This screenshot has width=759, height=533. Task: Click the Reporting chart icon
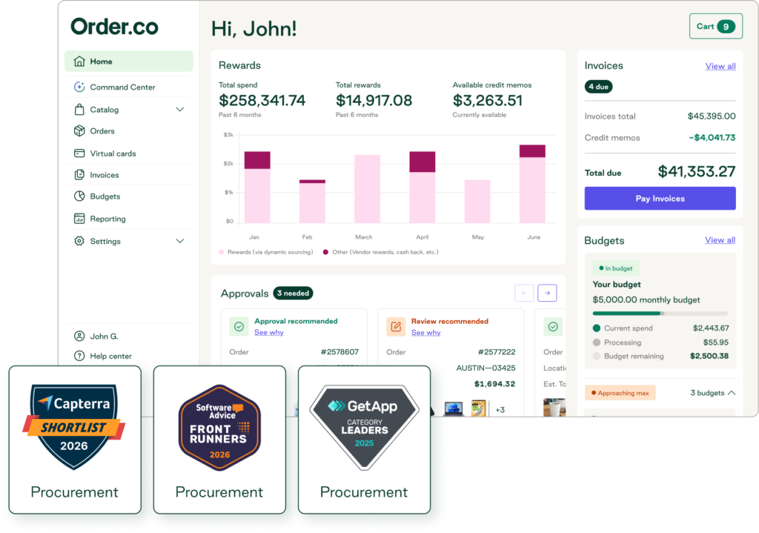[79, 219]
